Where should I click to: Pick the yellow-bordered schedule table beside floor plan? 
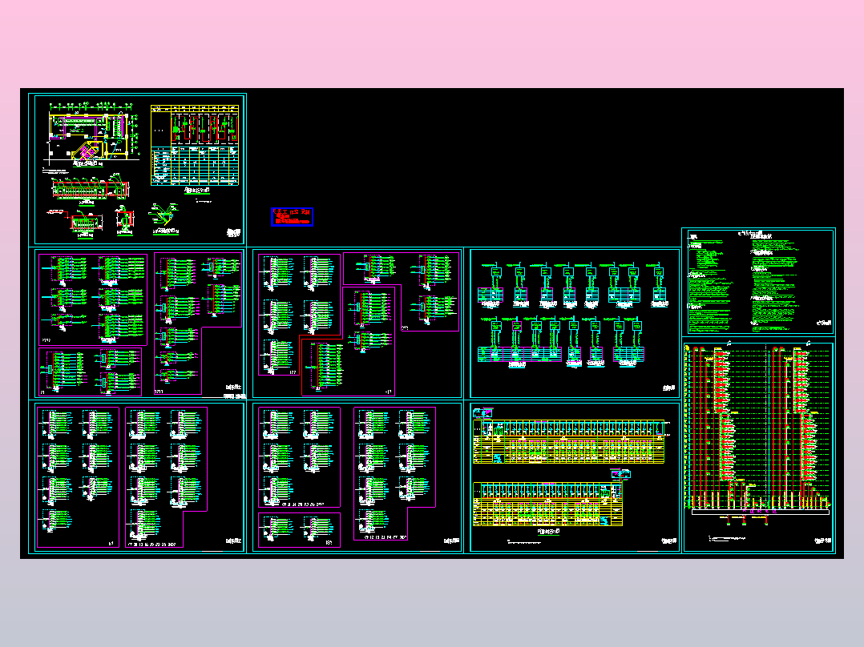[195, 145]
